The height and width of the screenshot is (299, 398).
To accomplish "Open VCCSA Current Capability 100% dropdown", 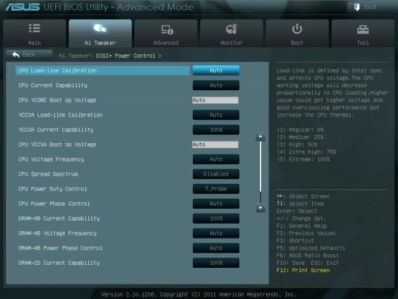I will point(216,130).
